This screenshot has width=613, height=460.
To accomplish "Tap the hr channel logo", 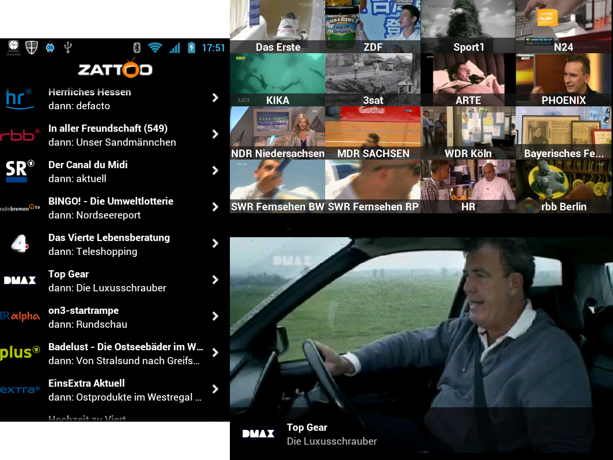I will (19, 98).
